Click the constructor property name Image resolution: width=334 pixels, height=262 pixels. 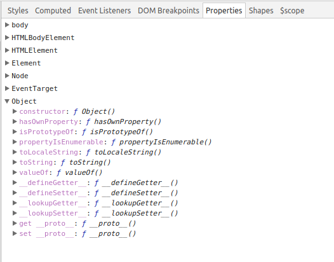[x=43, y=111]
